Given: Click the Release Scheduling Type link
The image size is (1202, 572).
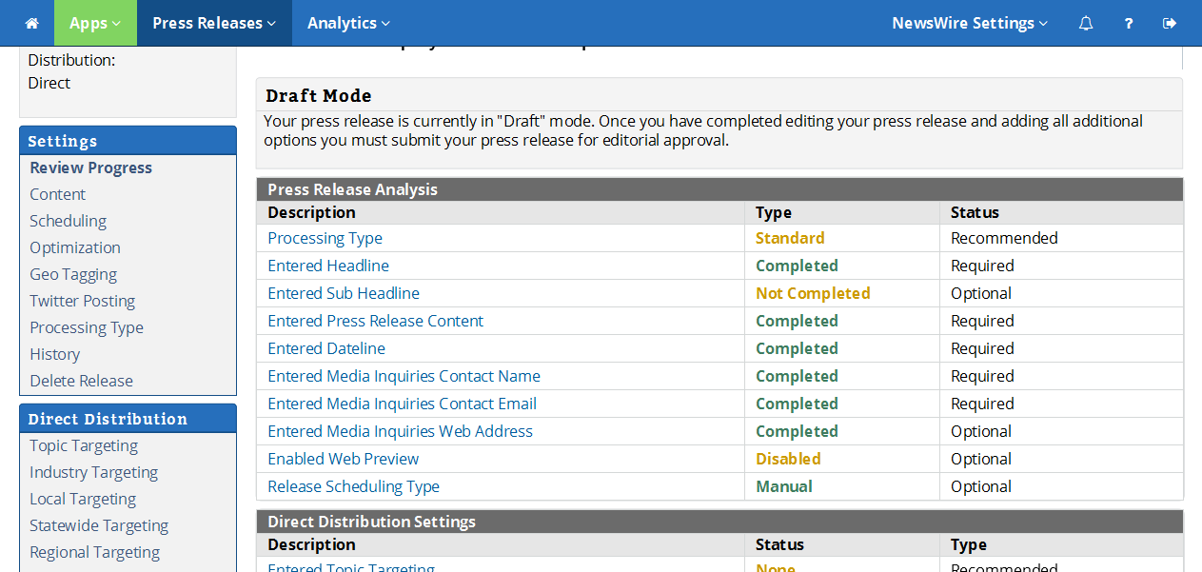Looking at the screenshot, I should (353, 486).
